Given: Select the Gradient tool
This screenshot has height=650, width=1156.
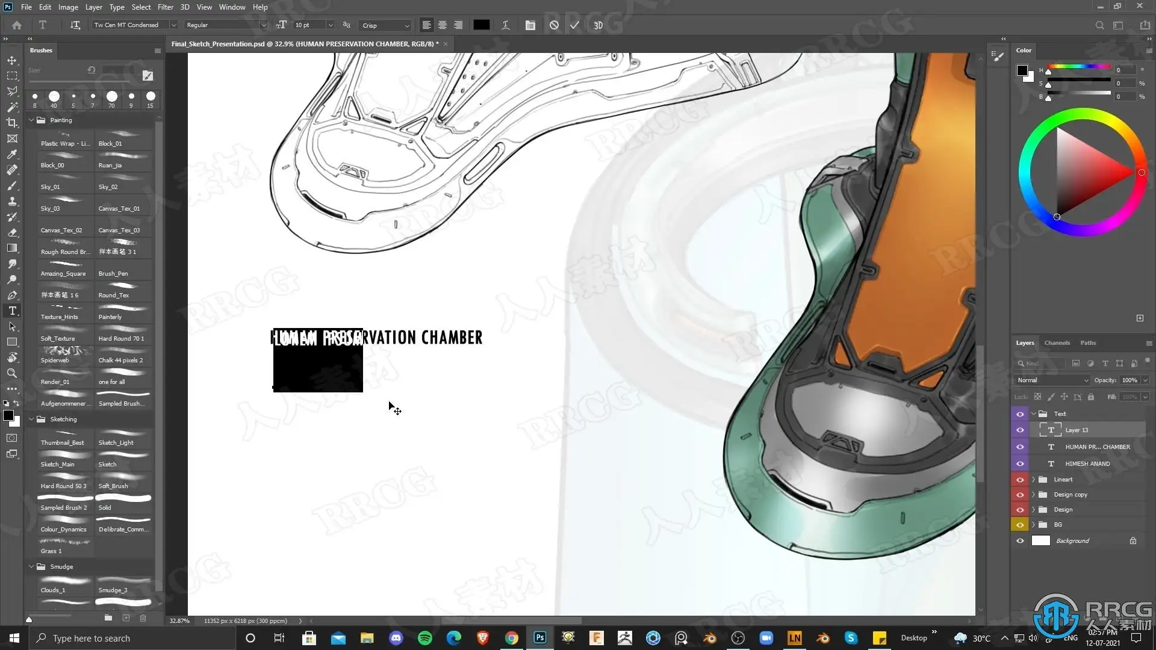Looking at the screenshot, I should click(x=12, y=248).
